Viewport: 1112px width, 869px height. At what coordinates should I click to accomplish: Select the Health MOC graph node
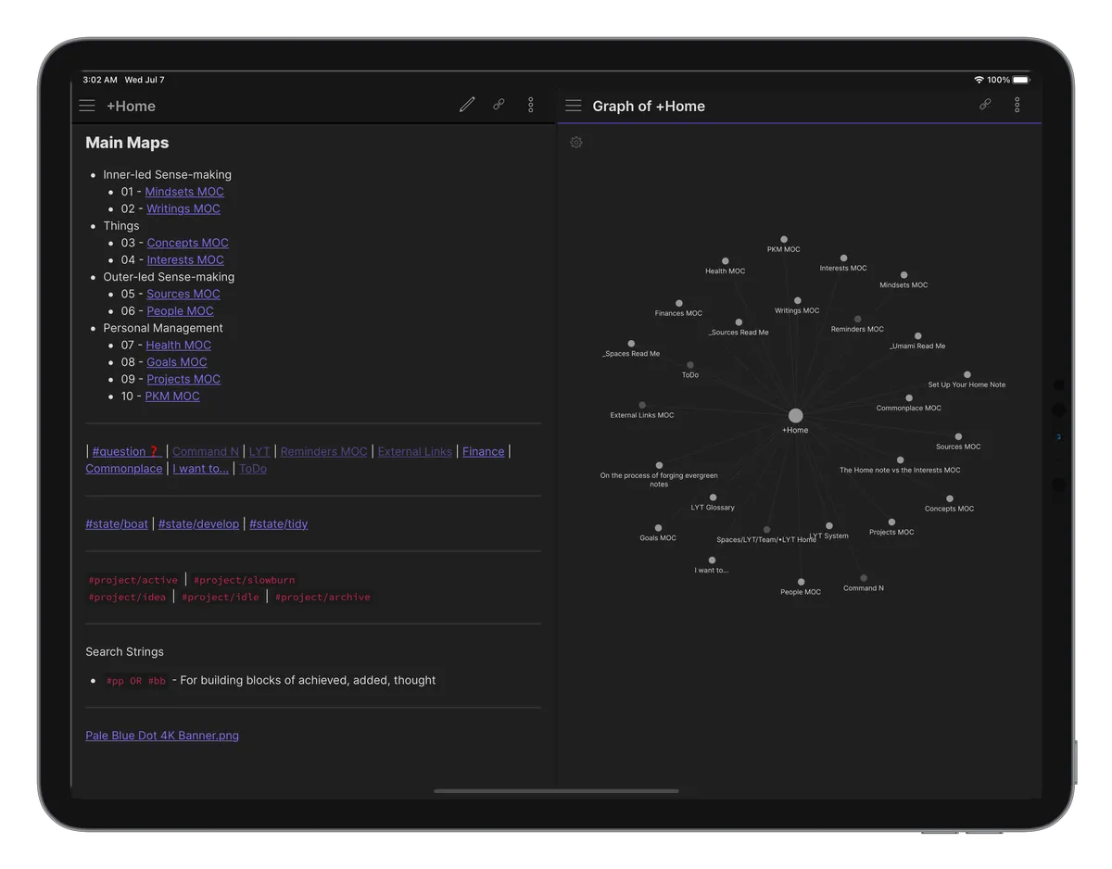coord(726,261)
